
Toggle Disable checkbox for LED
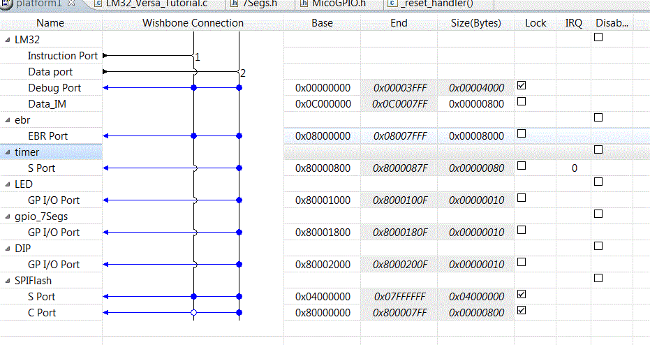click(598, 182)
